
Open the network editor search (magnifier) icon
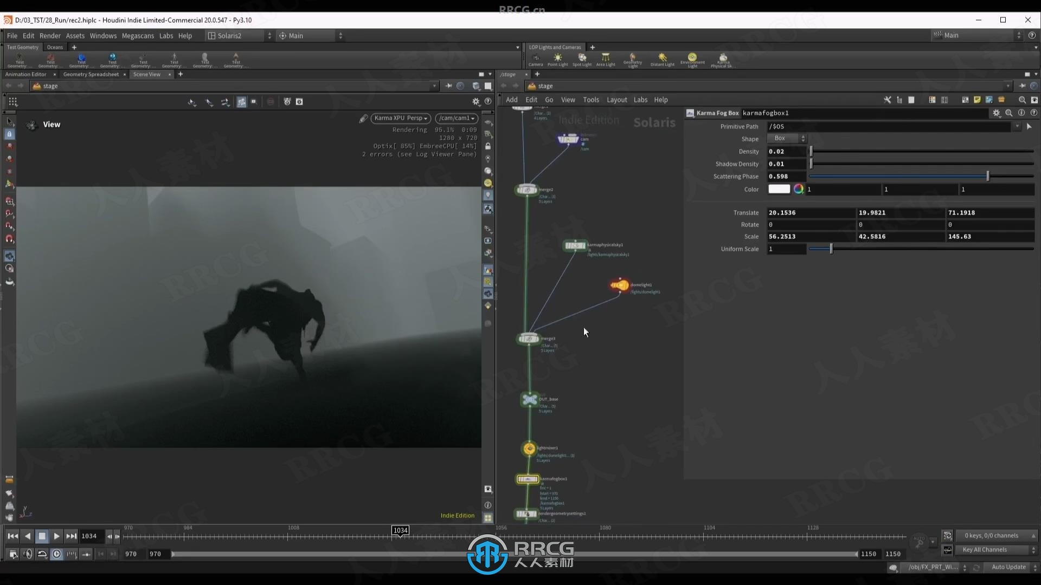[1022, 100]
